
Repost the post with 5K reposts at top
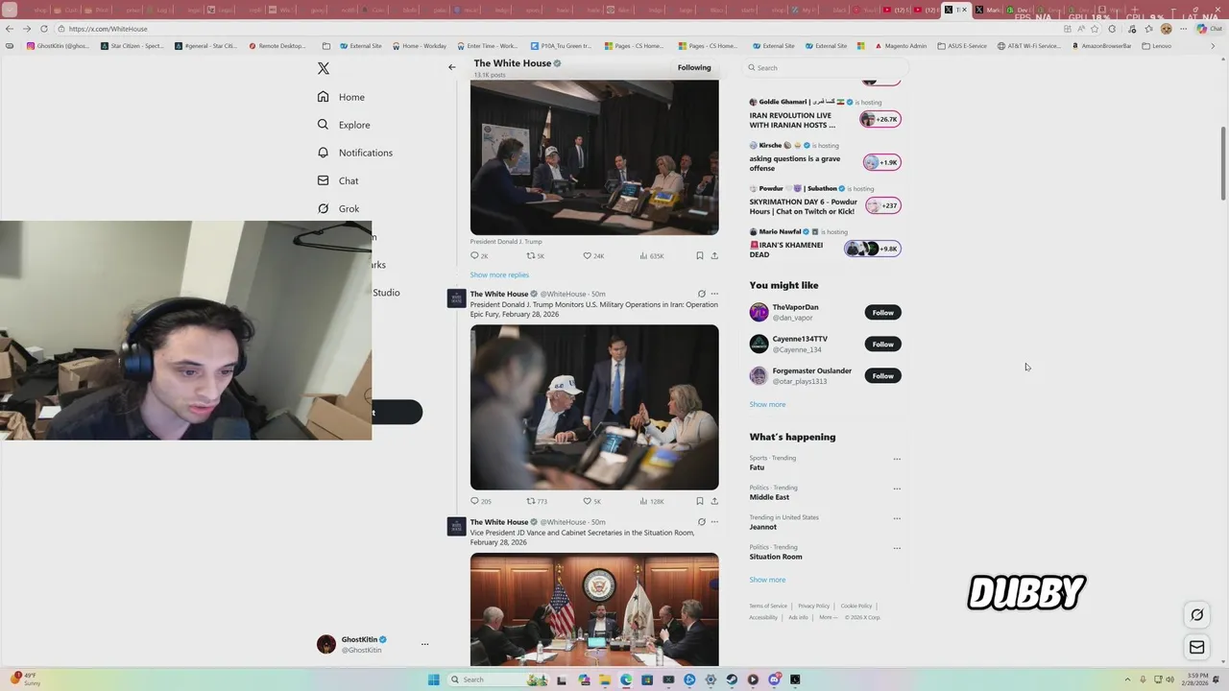(x=536, y=256)
